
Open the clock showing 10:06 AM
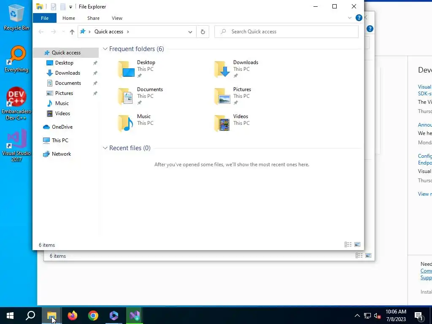[x=396, y=316]
